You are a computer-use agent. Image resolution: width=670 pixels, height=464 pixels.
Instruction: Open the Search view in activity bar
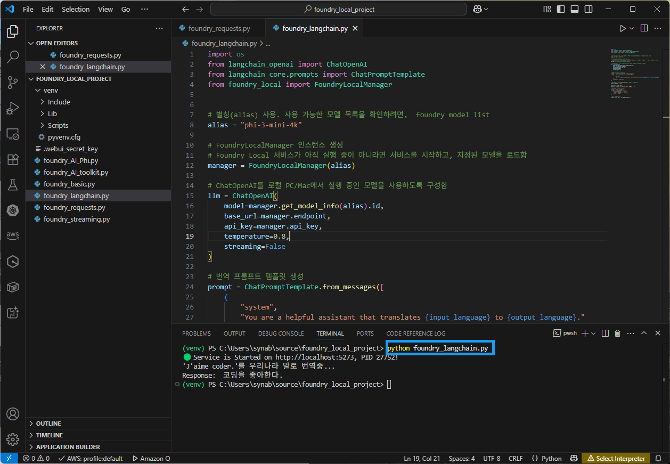[x=13, y=56]
